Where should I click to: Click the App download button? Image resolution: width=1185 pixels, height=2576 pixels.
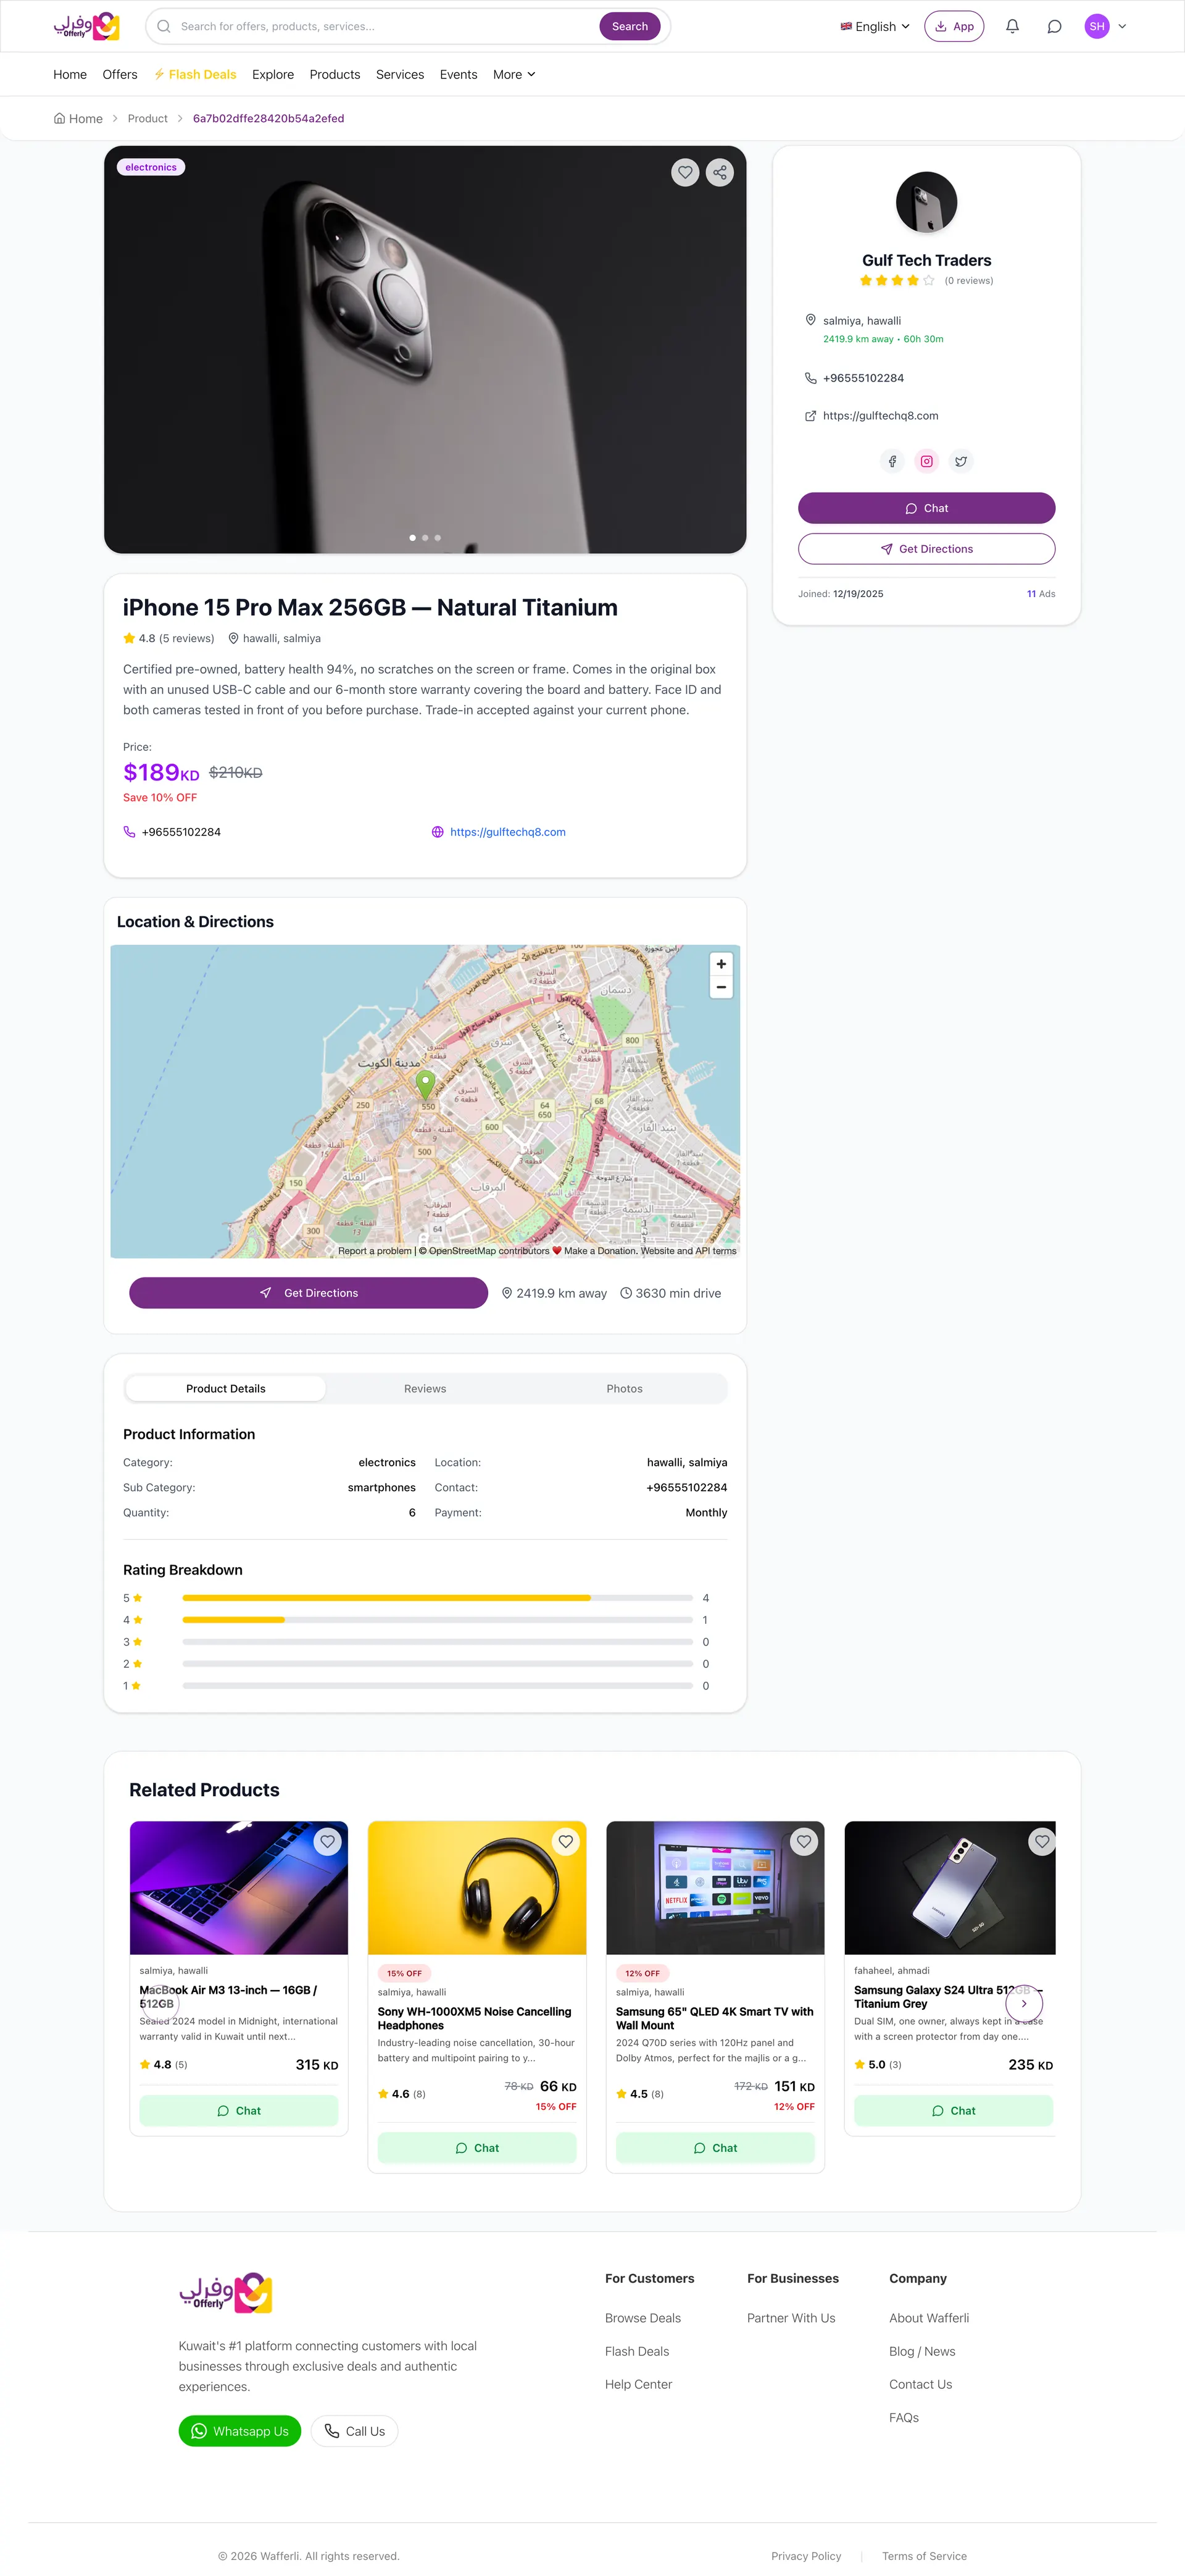coord(954,27)
